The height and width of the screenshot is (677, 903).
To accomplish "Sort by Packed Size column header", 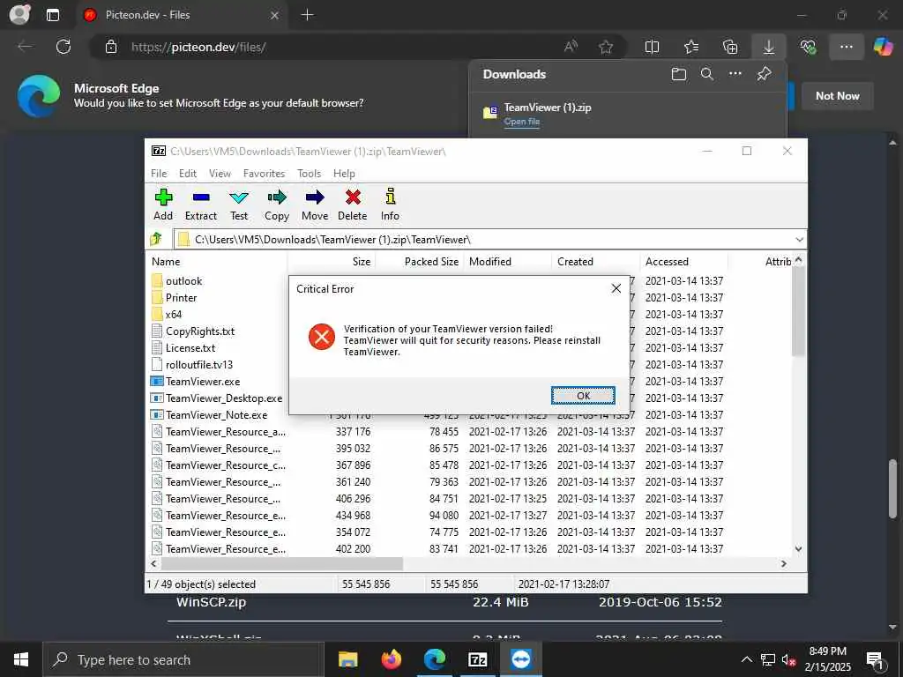I will [x=419, y=261].
